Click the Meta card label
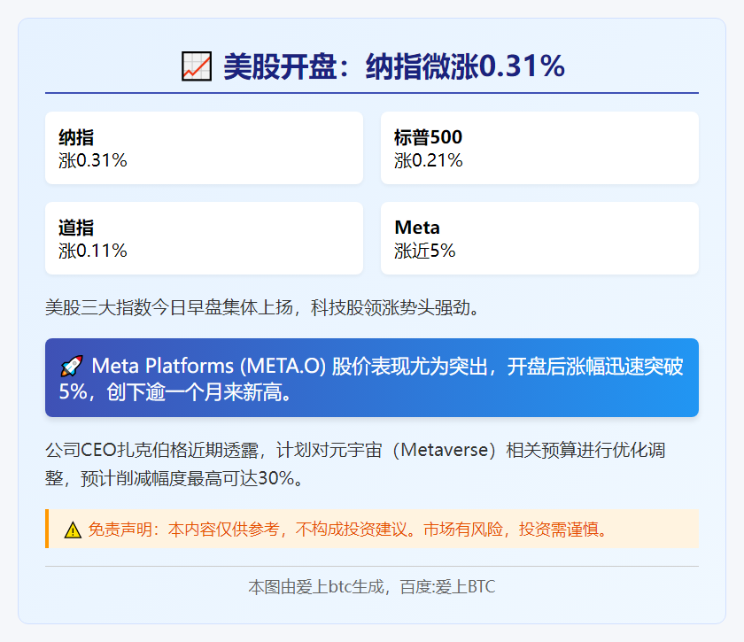The image size is (744, 642). click(x=417, y=228)
